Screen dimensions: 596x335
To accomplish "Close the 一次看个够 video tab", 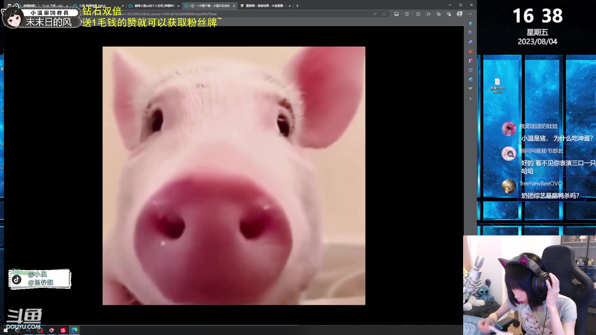I will [x=234, y=6].
